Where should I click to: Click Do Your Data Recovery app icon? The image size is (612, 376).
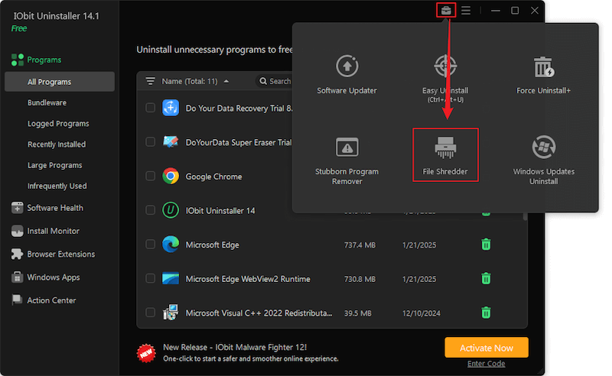coord(171,108)
